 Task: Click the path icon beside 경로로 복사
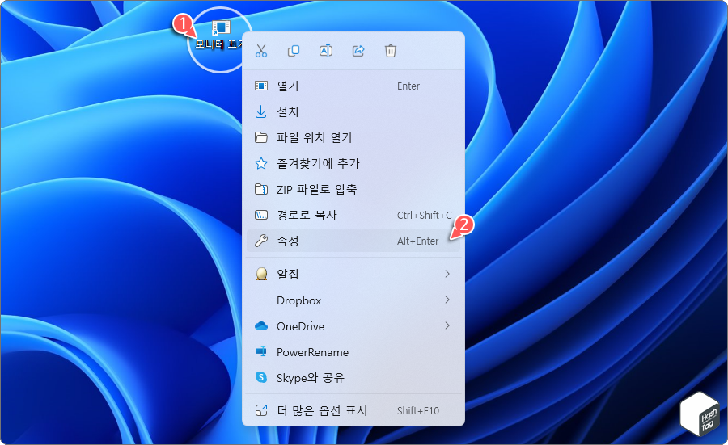click(261, 215)
